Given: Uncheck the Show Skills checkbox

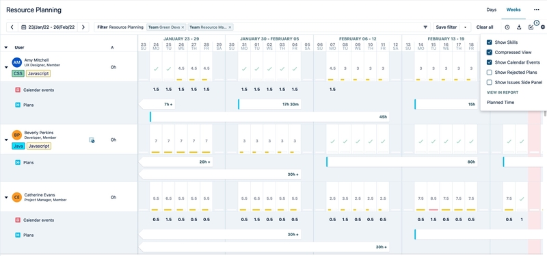Looking at the screenshot, I should click(490, 42).
